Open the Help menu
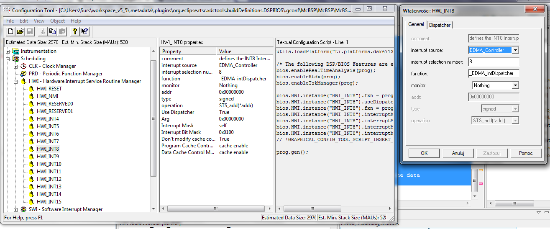 pyautogui.click(x=76, y=21)
